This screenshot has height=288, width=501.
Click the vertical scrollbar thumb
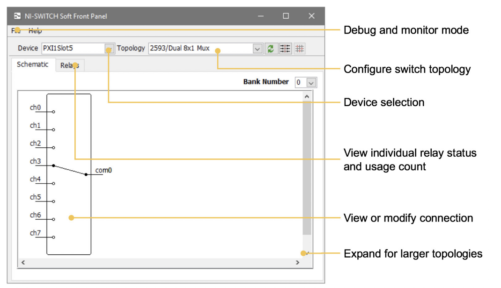(x=307, y=168)
